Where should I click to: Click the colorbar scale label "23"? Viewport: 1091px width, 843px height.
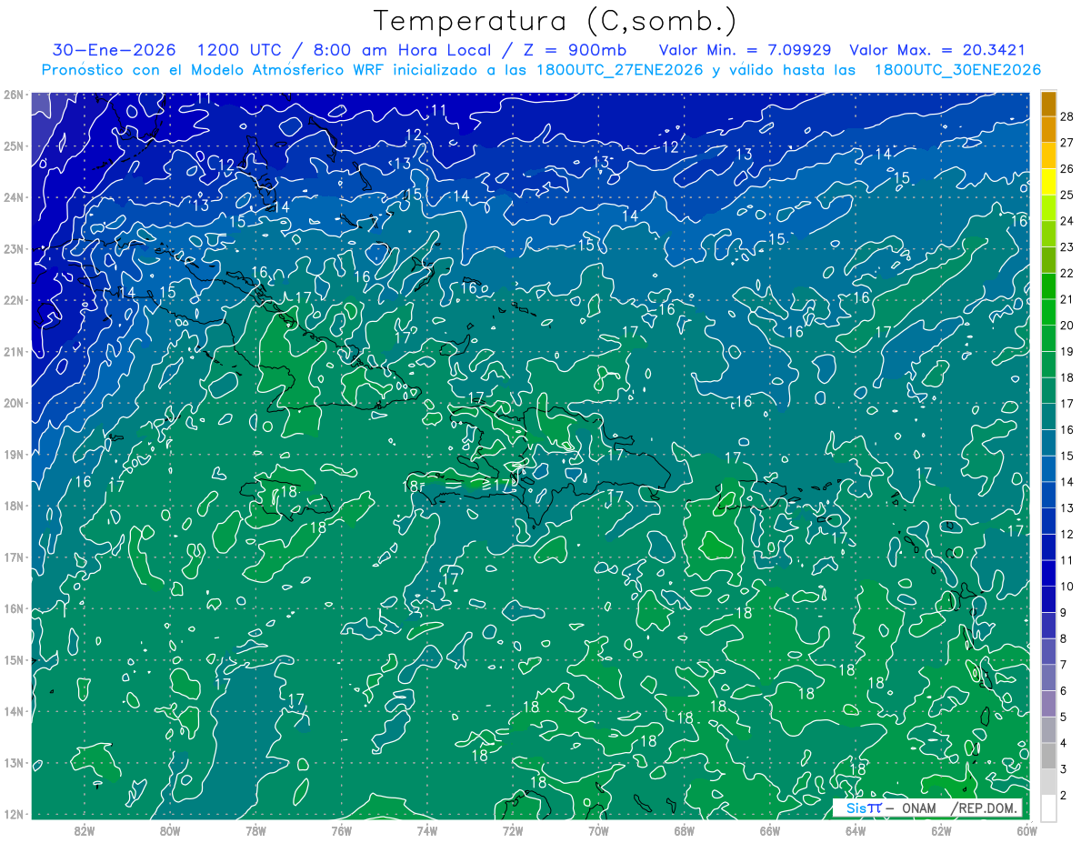1067,246
